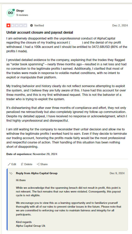Click the 'Verified' text label

tap(39, 26)
